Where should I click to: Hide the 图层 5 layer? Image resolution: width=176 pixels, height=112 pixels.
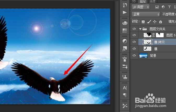(x=134, y=35)
